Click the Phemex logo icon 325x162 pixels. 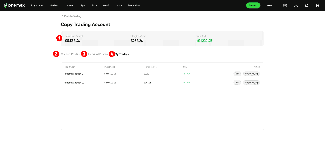[x=6, y=5]
